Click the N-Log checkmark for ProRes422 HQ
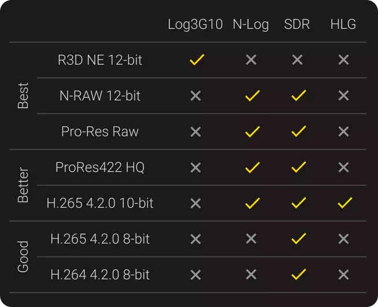Viewport: 378px width, 307px height. pyautogui.click(x=251, y=167)
